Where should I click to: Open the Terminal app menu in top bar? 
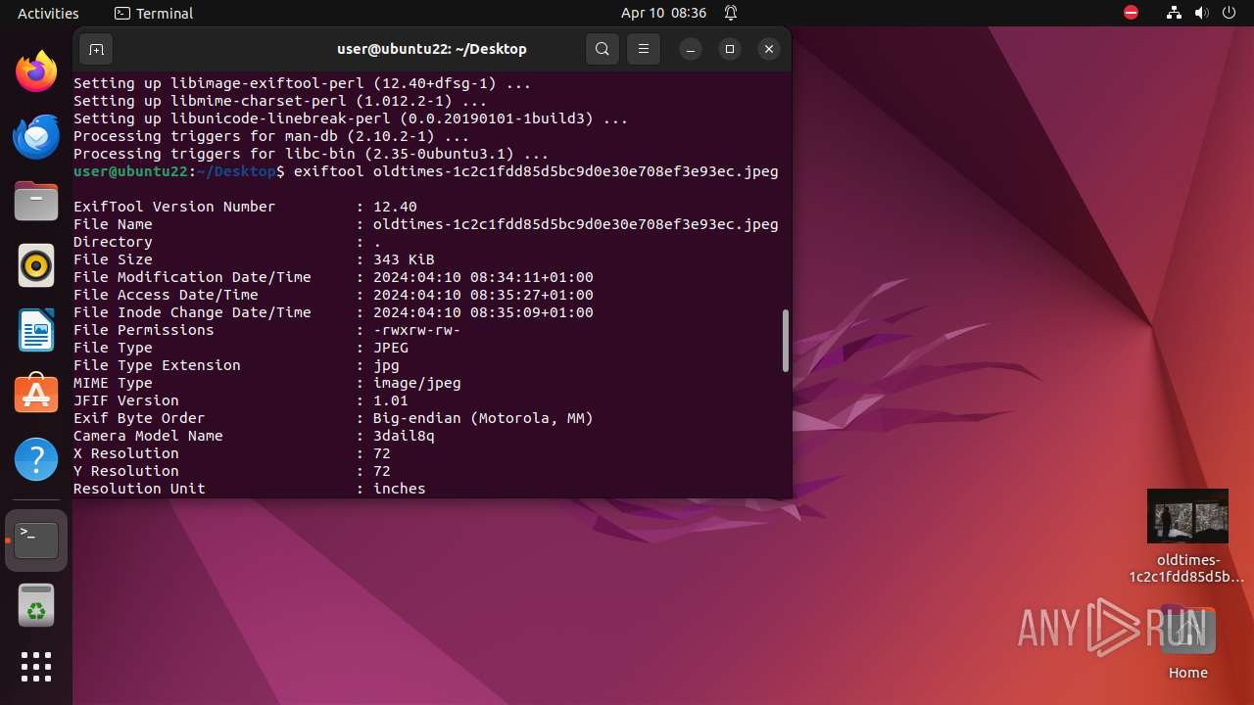154,13
